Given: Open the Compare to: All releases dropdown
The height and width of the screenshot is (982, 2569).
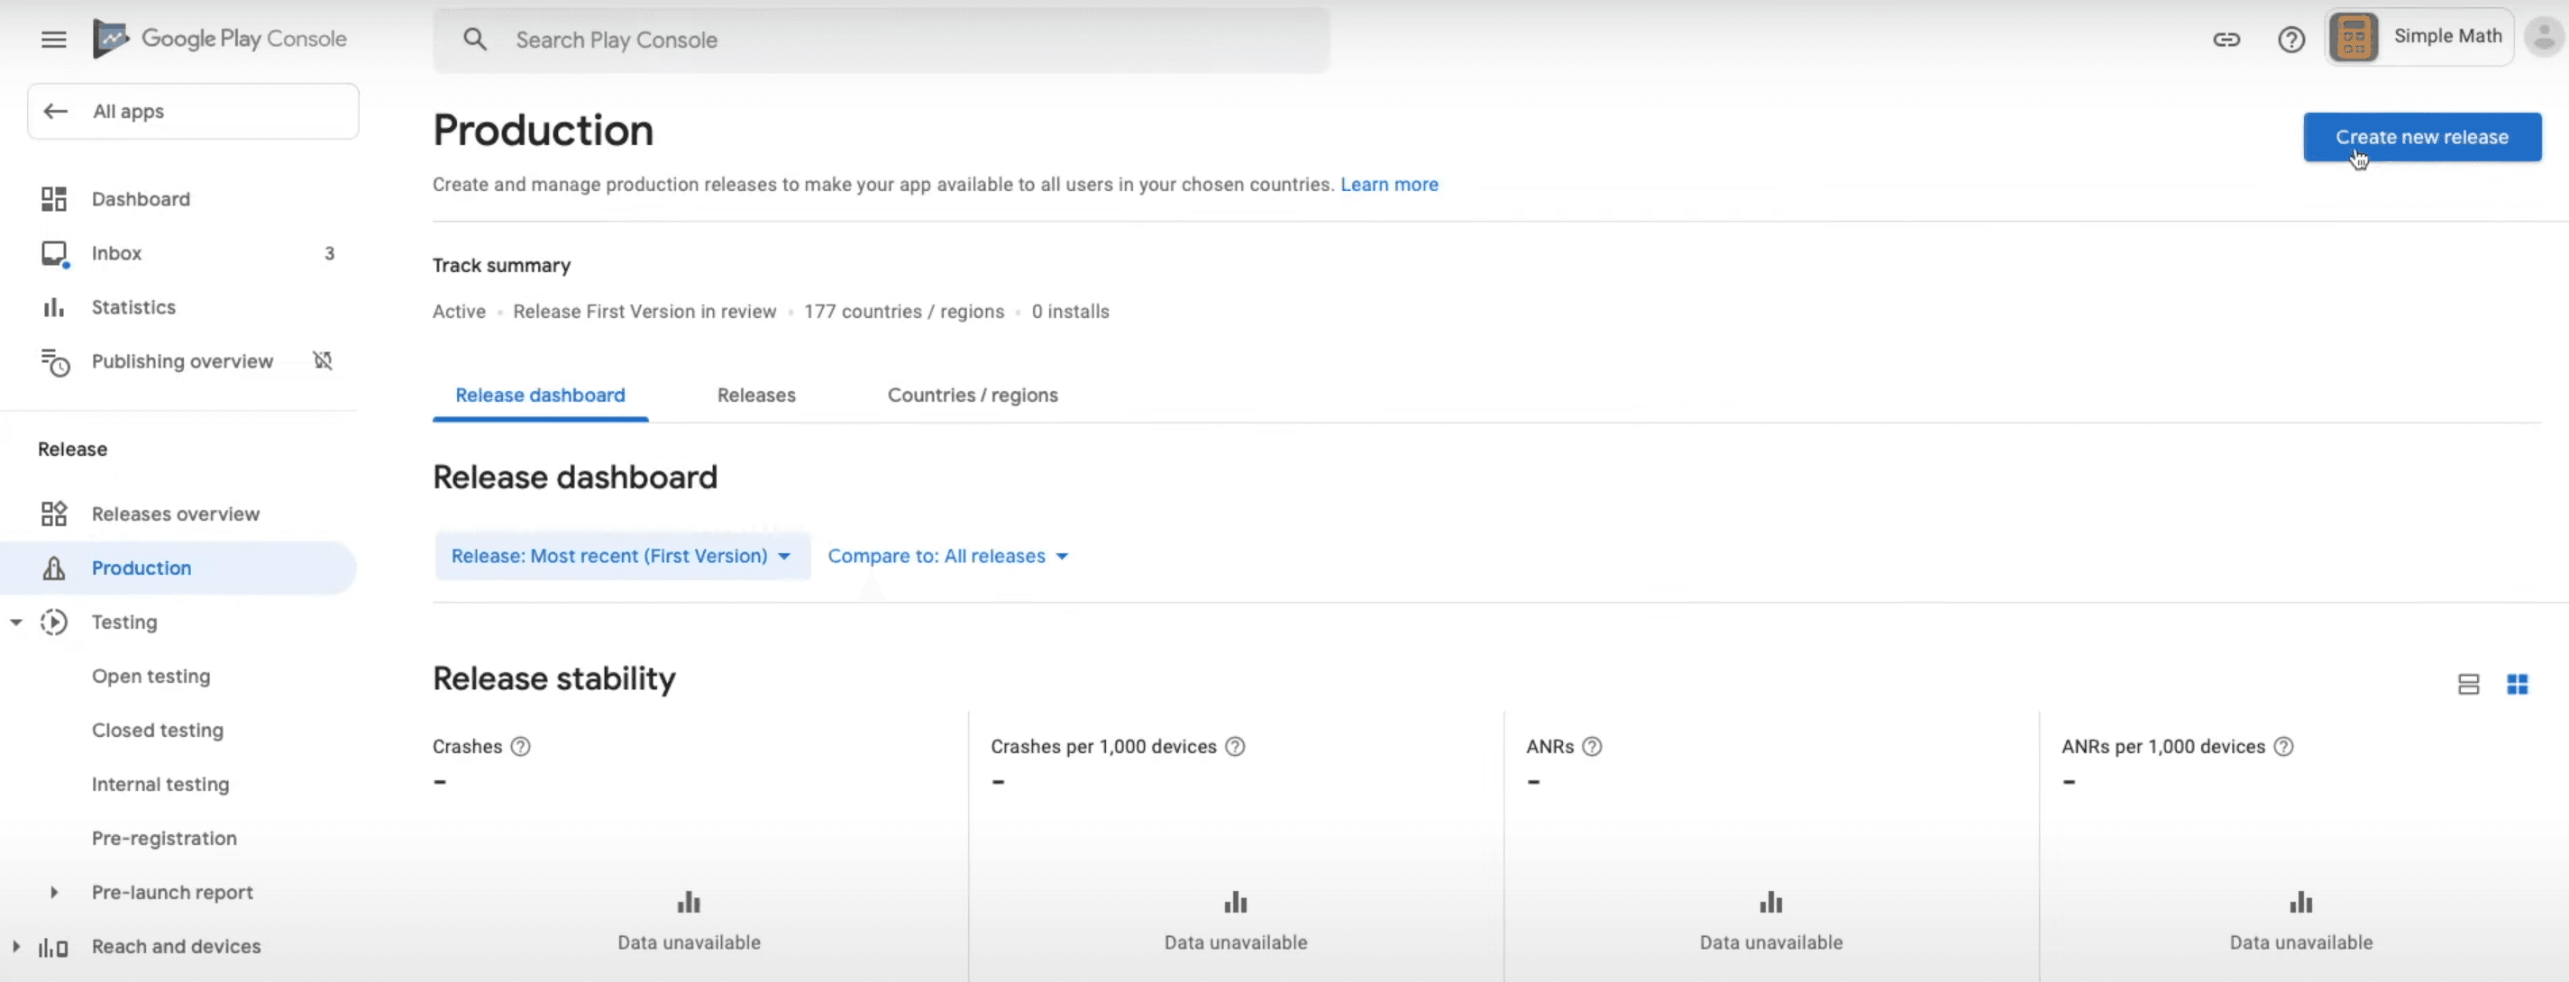Looking at the screenshot, I should click(947, 556).
